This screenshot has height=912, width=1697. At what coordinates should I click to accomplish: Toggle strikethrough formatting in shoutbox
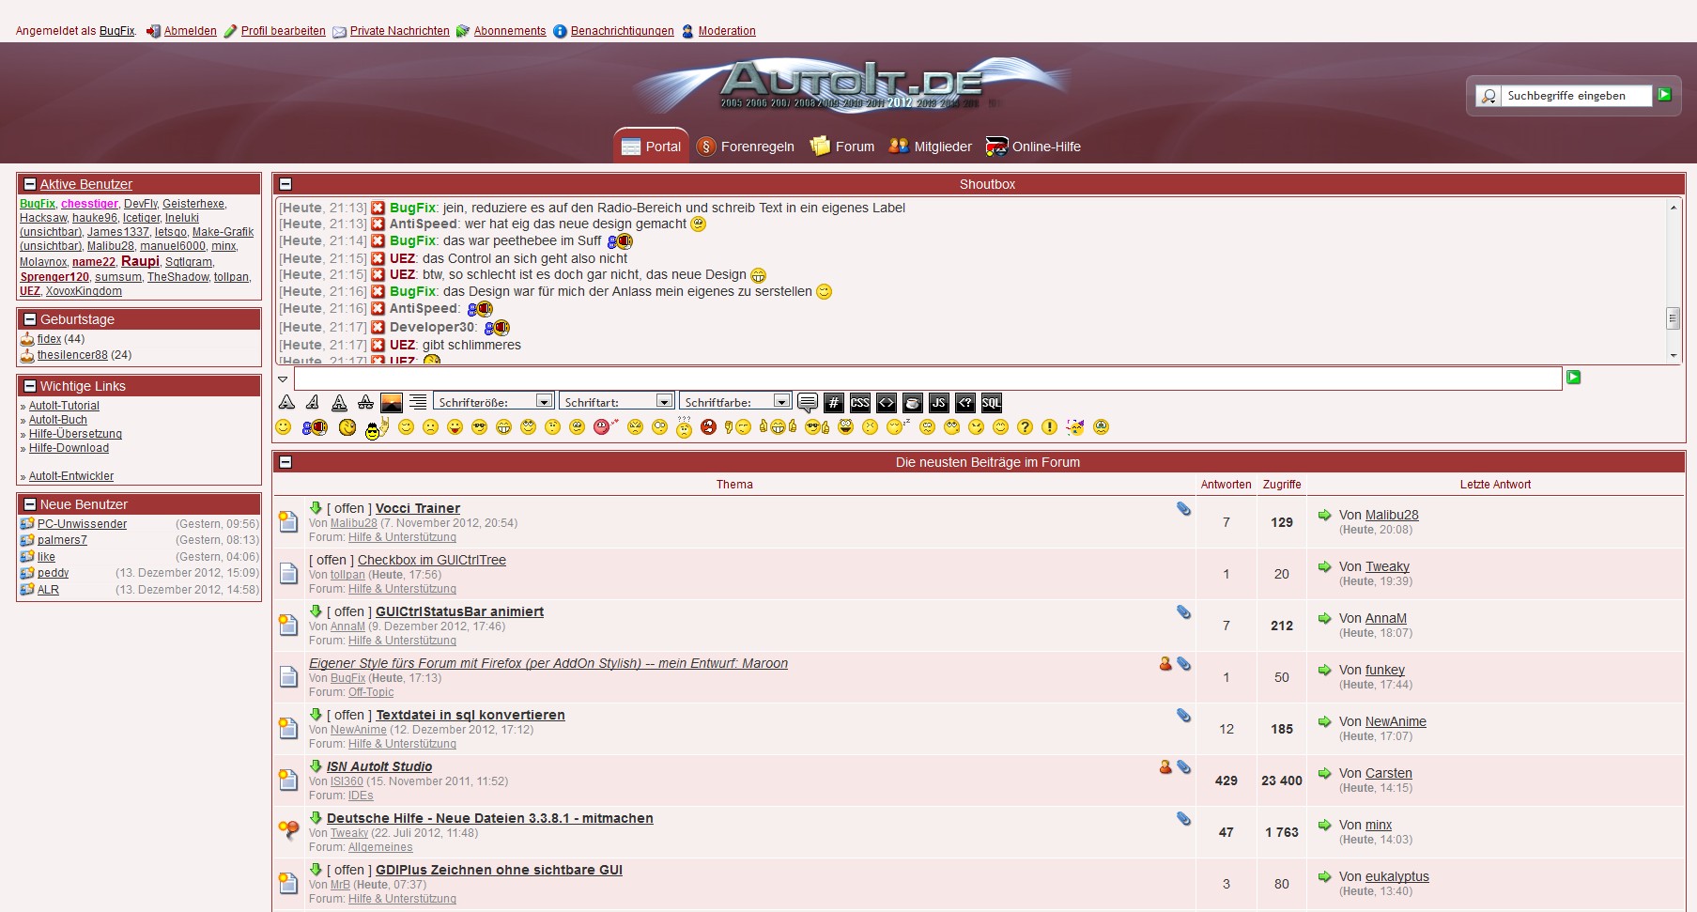(365, 403)
